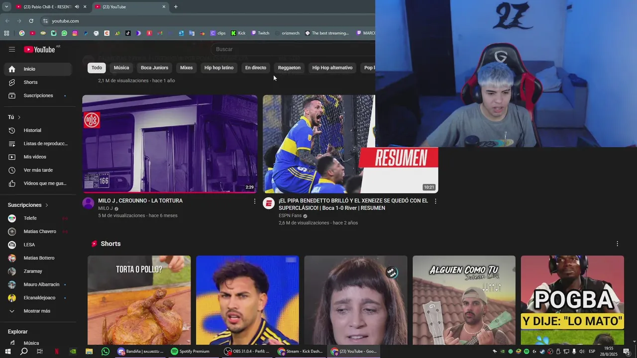Open the Chrome apps grid shortcut
The width and height of the screenshot is (637, 358).
click(x=6, y=33)
